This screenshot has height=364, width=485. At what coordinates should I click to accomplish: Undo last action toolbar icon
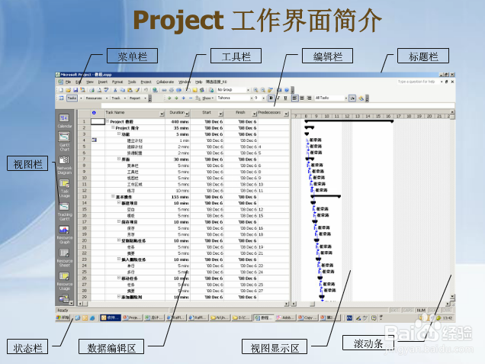(x=146, y=90)
